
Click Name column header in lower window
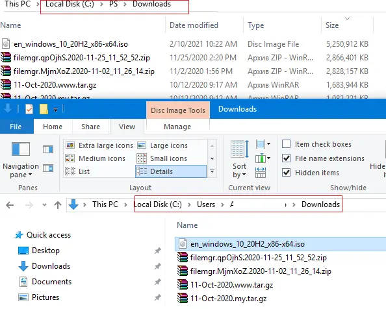tap(187, 225)
